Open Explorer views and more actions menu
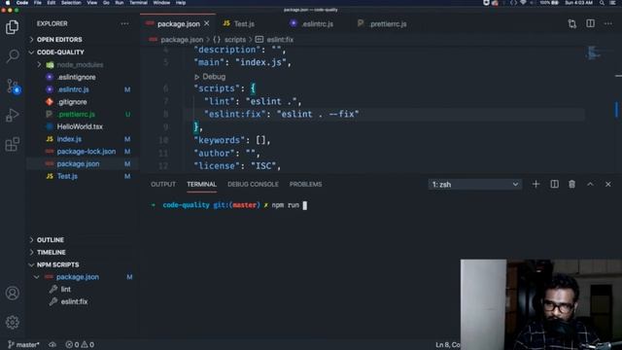 124,23
